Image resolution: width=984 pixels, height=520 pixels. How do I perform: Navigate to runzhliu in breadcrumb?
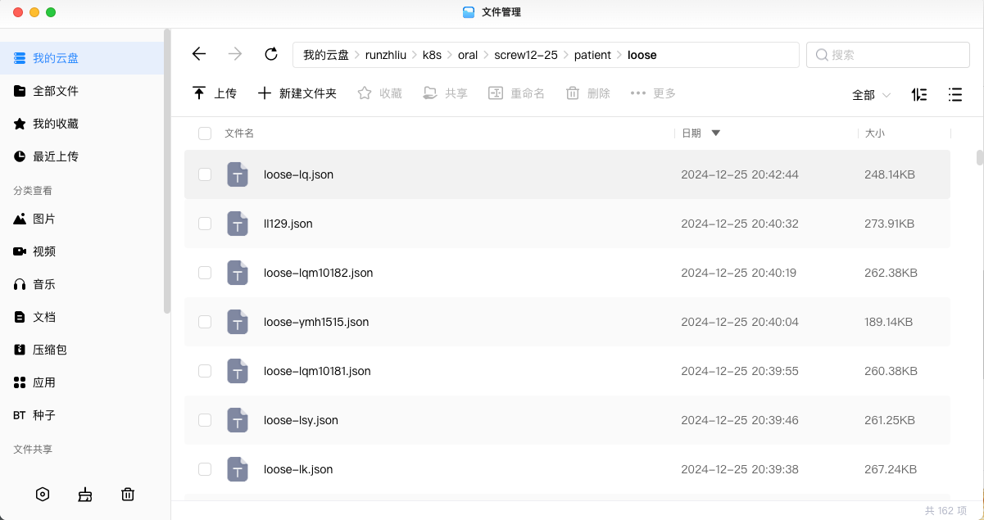pyautogui.click(x=386, y=55)
